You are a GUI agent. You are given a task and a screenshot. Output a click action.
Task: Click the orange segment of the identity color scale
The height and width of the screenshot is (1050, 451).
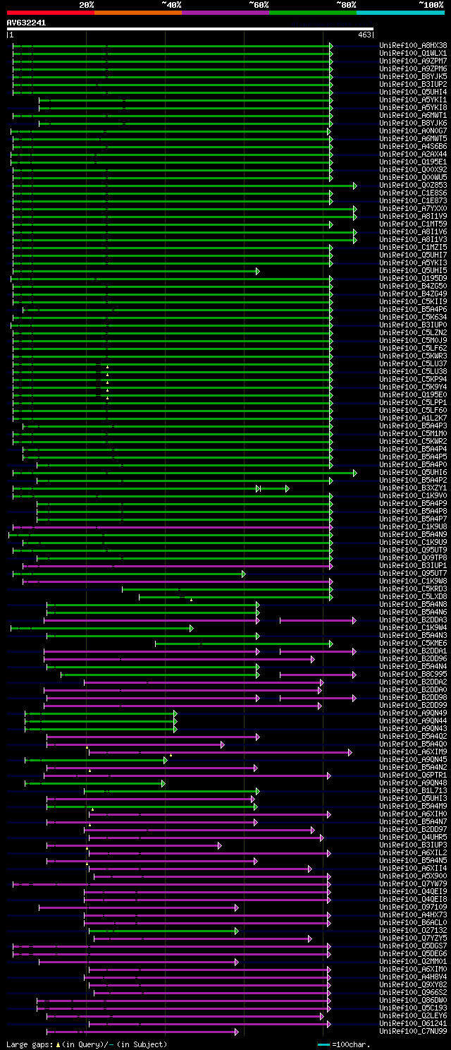[x=137, y=13]
